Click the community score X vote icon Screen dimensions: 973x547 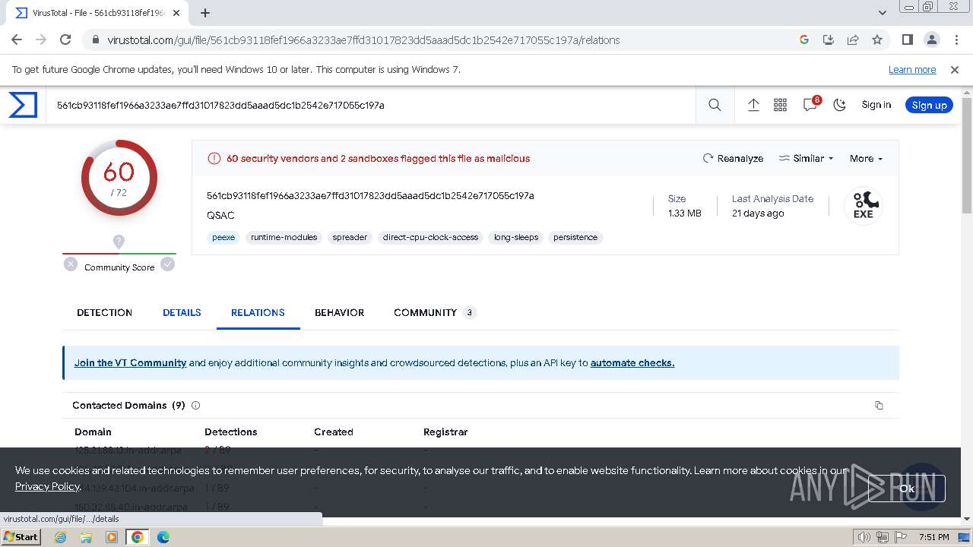point(71,264)
